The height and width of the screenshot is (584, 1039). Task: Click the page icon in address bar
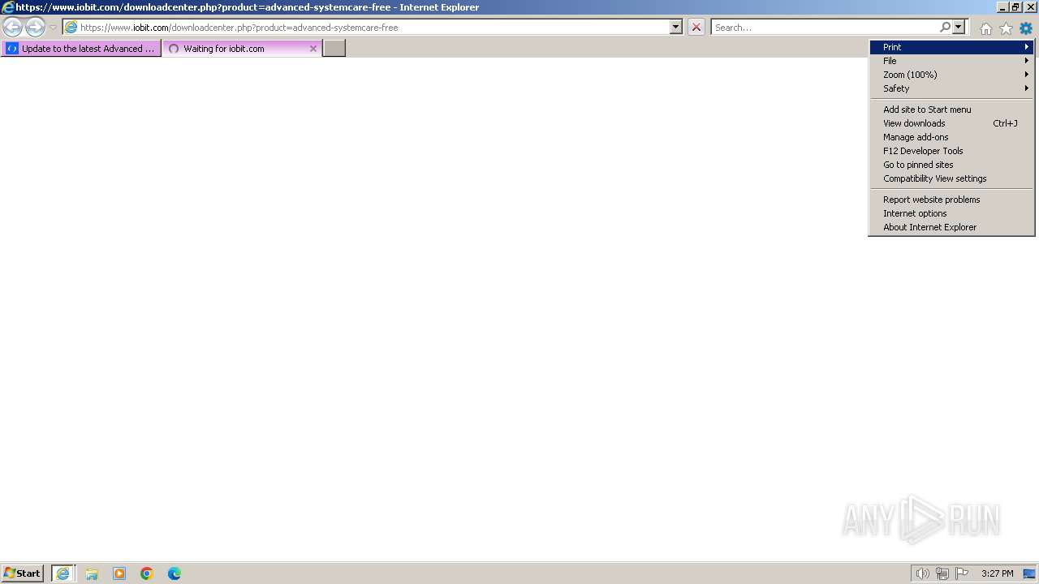tap(71, 28)
